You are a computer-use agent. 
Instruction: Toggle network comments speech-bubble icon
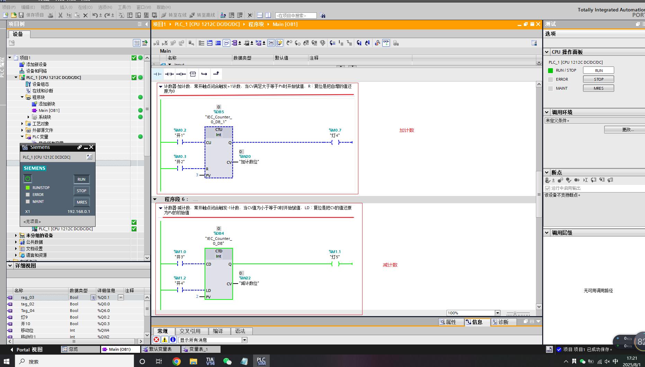(x=226, y=43)
